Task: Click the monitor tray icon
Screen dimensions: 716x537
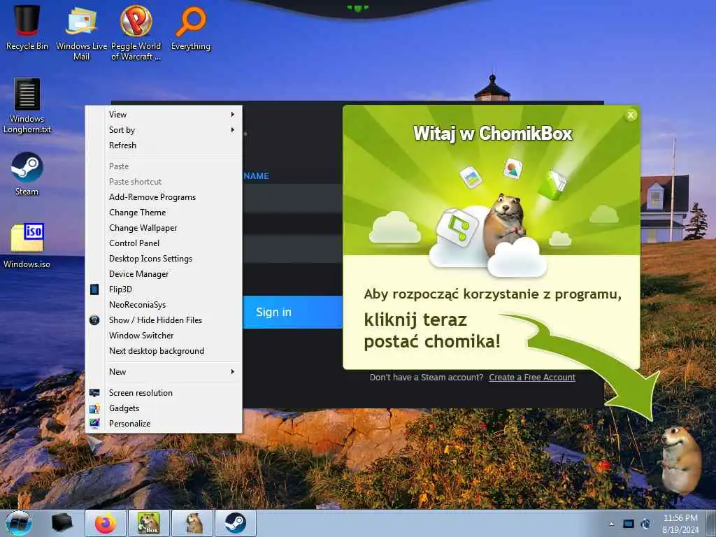Action: (629, 524)
